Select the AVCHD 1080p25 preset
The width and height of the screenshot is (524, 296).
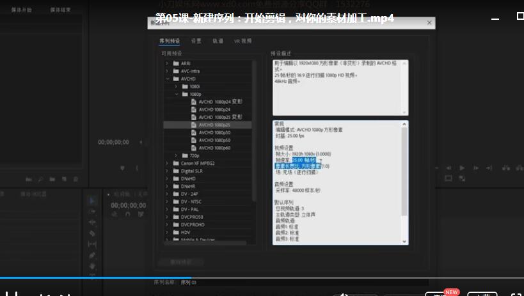pyautogui.click(x=214, y=125)
